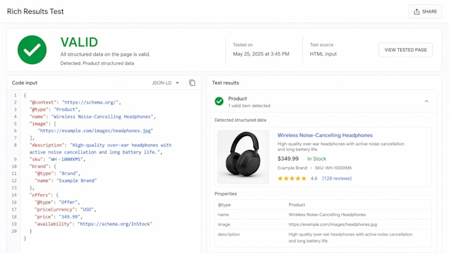Click the SKU: WH-1000XM5 text in preview
Screen dimensions: 449x253
(333, 168)
